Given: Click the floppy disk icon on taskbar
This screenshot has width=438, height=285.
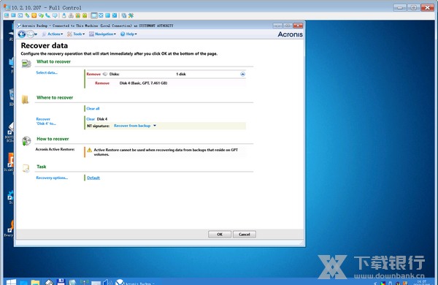Looking at the screenshot, I should (x=61, y=281).
